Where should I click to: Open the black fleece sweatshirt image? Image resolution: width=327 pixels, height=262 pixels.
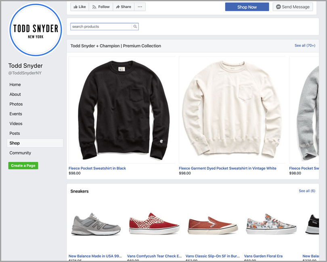pos(122,110)
